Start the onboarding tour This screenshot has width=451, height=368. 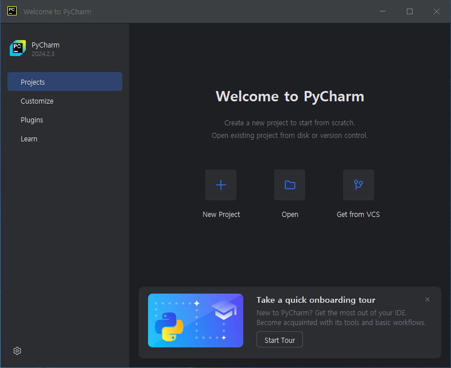click(x=279, y=339)
